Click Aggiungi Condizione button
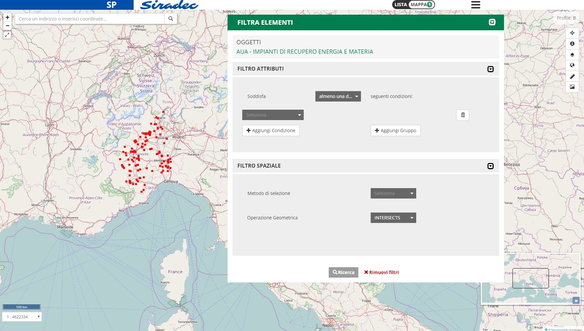584x331 pixels. click(271, 131)
